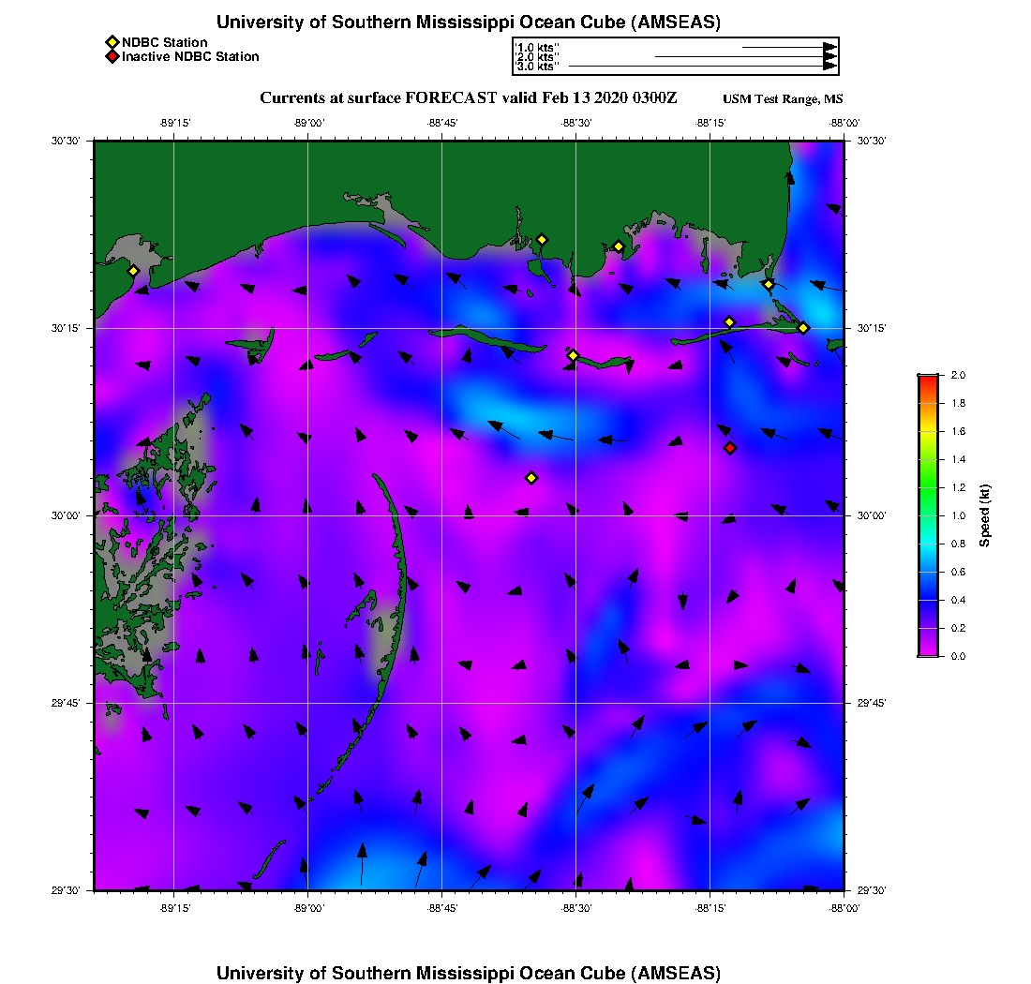
Task: Click the 1.0 kts scale arrow
Action: [x=787, y=47]
